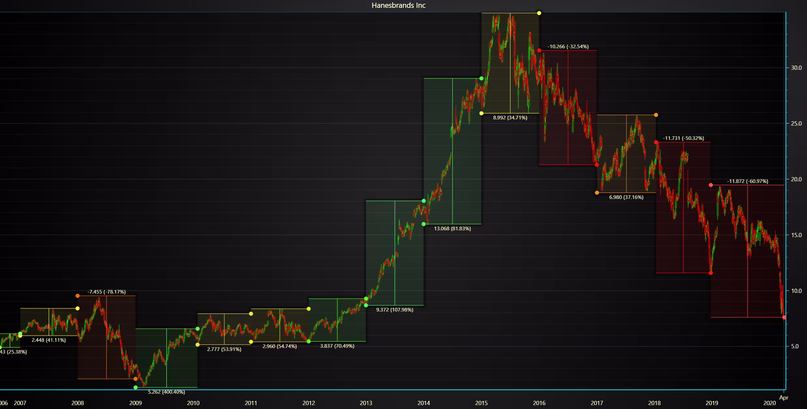Select red marker beside -11.872 label

point(711,185)
